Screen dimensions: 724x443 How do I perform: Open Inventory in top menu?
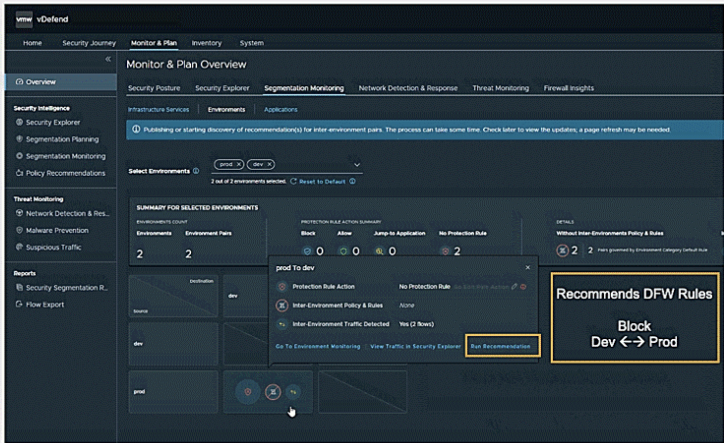206,43
